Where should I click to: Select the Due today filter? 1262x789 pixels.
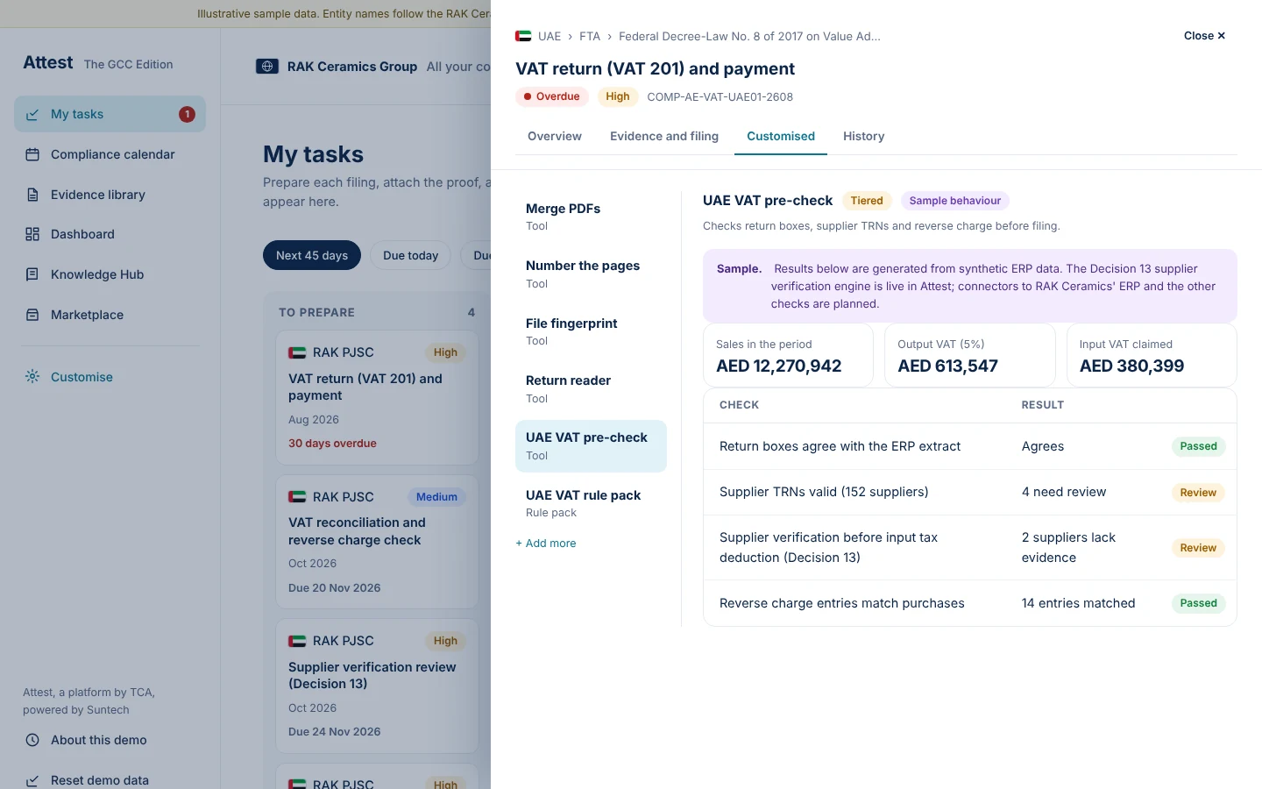pyautogui.click(x=410, y=255)
